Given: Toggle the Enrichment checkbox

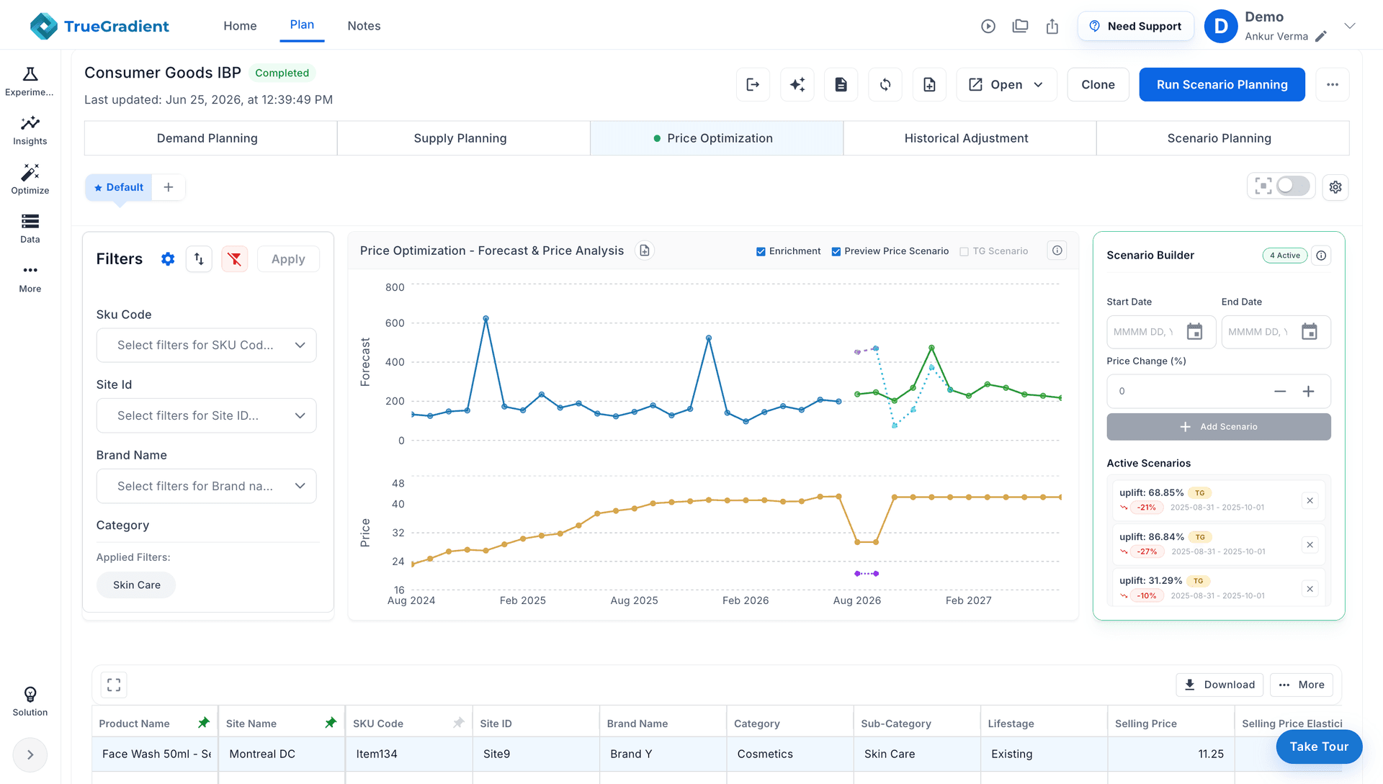Looking at the screenshot, I should tap(761, 251).
